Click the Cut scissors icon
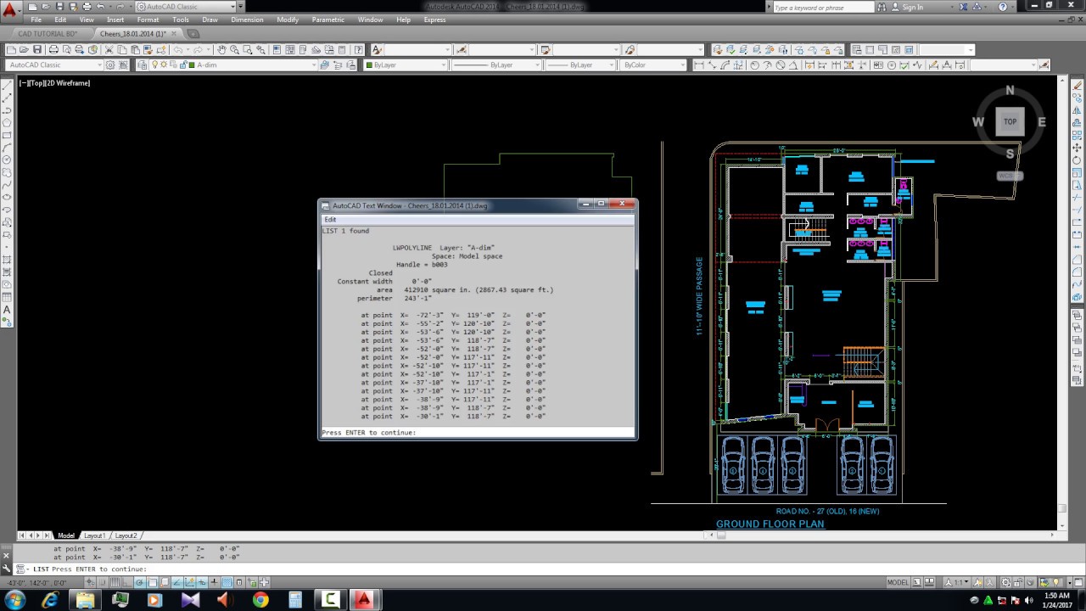 pyautogui.click(x=109, y=49)
